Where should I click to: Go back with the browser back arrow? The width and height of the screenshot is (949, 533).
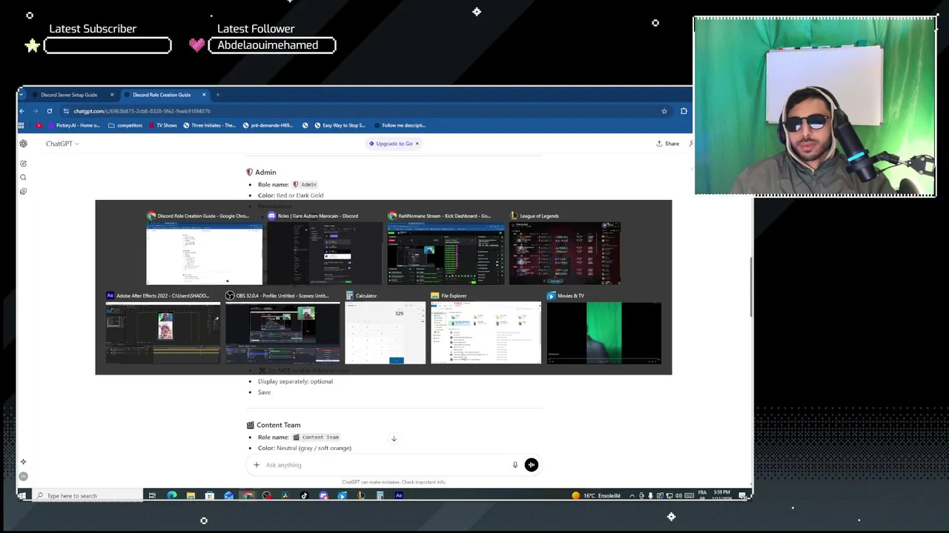click(22, 111)
